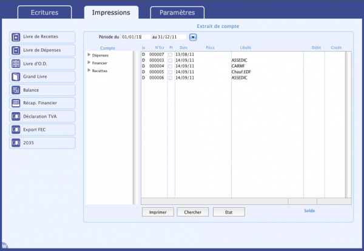Click the Récap. Financier icon
This screenshot has width=364, height=251.
click(16, 103)
